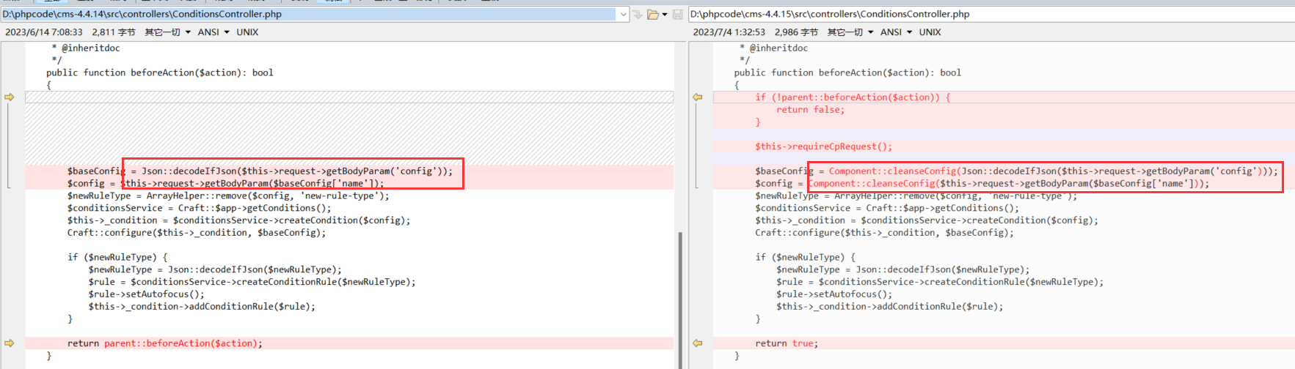
Task: Copy left difference arrow at beforeAction block
Action: [10, 97]
